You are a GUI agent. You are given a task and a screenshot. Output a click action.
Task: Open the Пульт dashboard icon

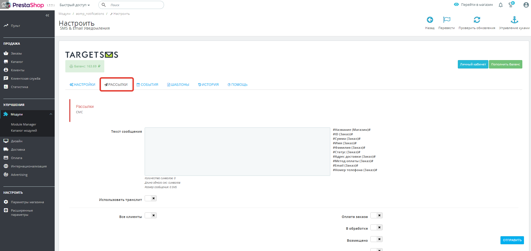pos(6,25)
